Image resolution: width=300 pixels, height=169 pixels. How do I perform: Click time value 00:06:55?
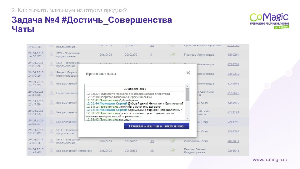131,141
